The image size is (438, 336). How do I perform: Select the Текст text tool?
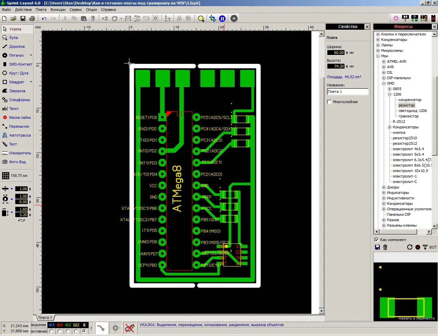point(17,109)
